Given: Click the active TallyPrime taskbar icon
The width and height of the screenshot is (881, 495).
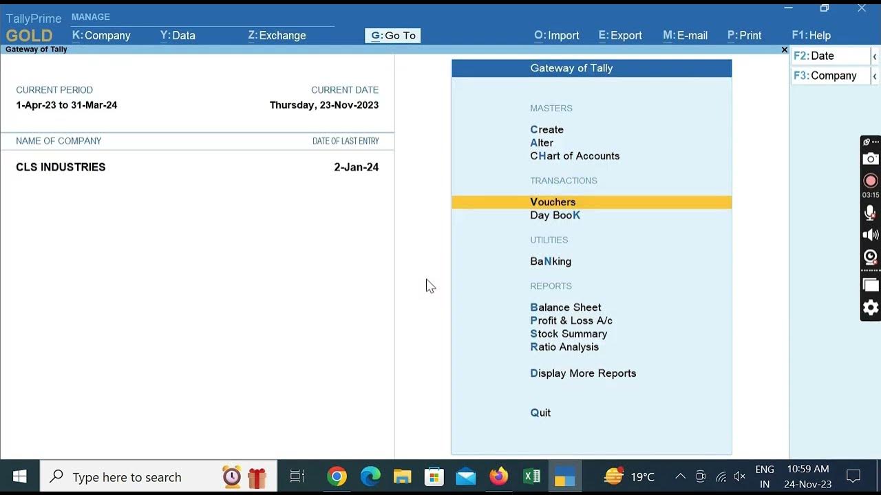Looking at the screenshot, I should click(x=564, y=476).
